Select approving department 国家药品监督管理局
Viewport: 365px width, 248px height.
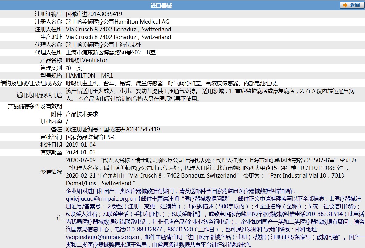tap(90, 137)
